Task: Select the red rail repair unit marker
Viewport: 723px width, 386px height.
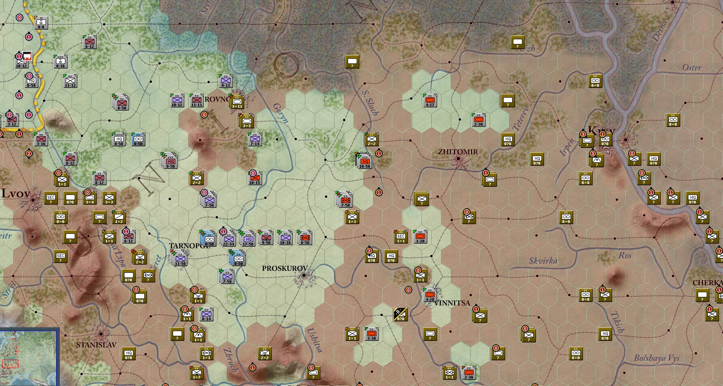Action: point(27,56)
